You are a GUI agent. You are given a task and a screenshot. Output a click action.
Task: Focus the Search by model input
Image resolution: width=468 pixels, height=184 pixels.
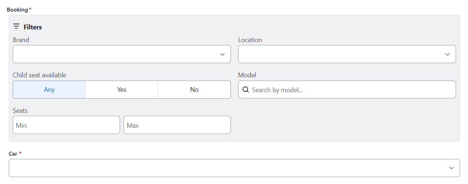tap(347, 90)
